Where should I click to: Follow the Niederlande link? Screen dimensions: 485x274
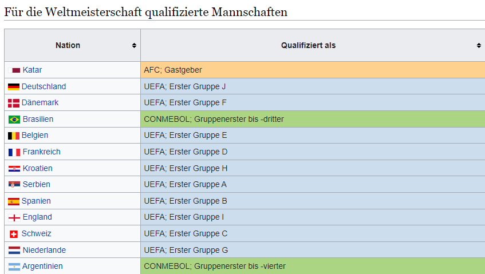[44, 250]
